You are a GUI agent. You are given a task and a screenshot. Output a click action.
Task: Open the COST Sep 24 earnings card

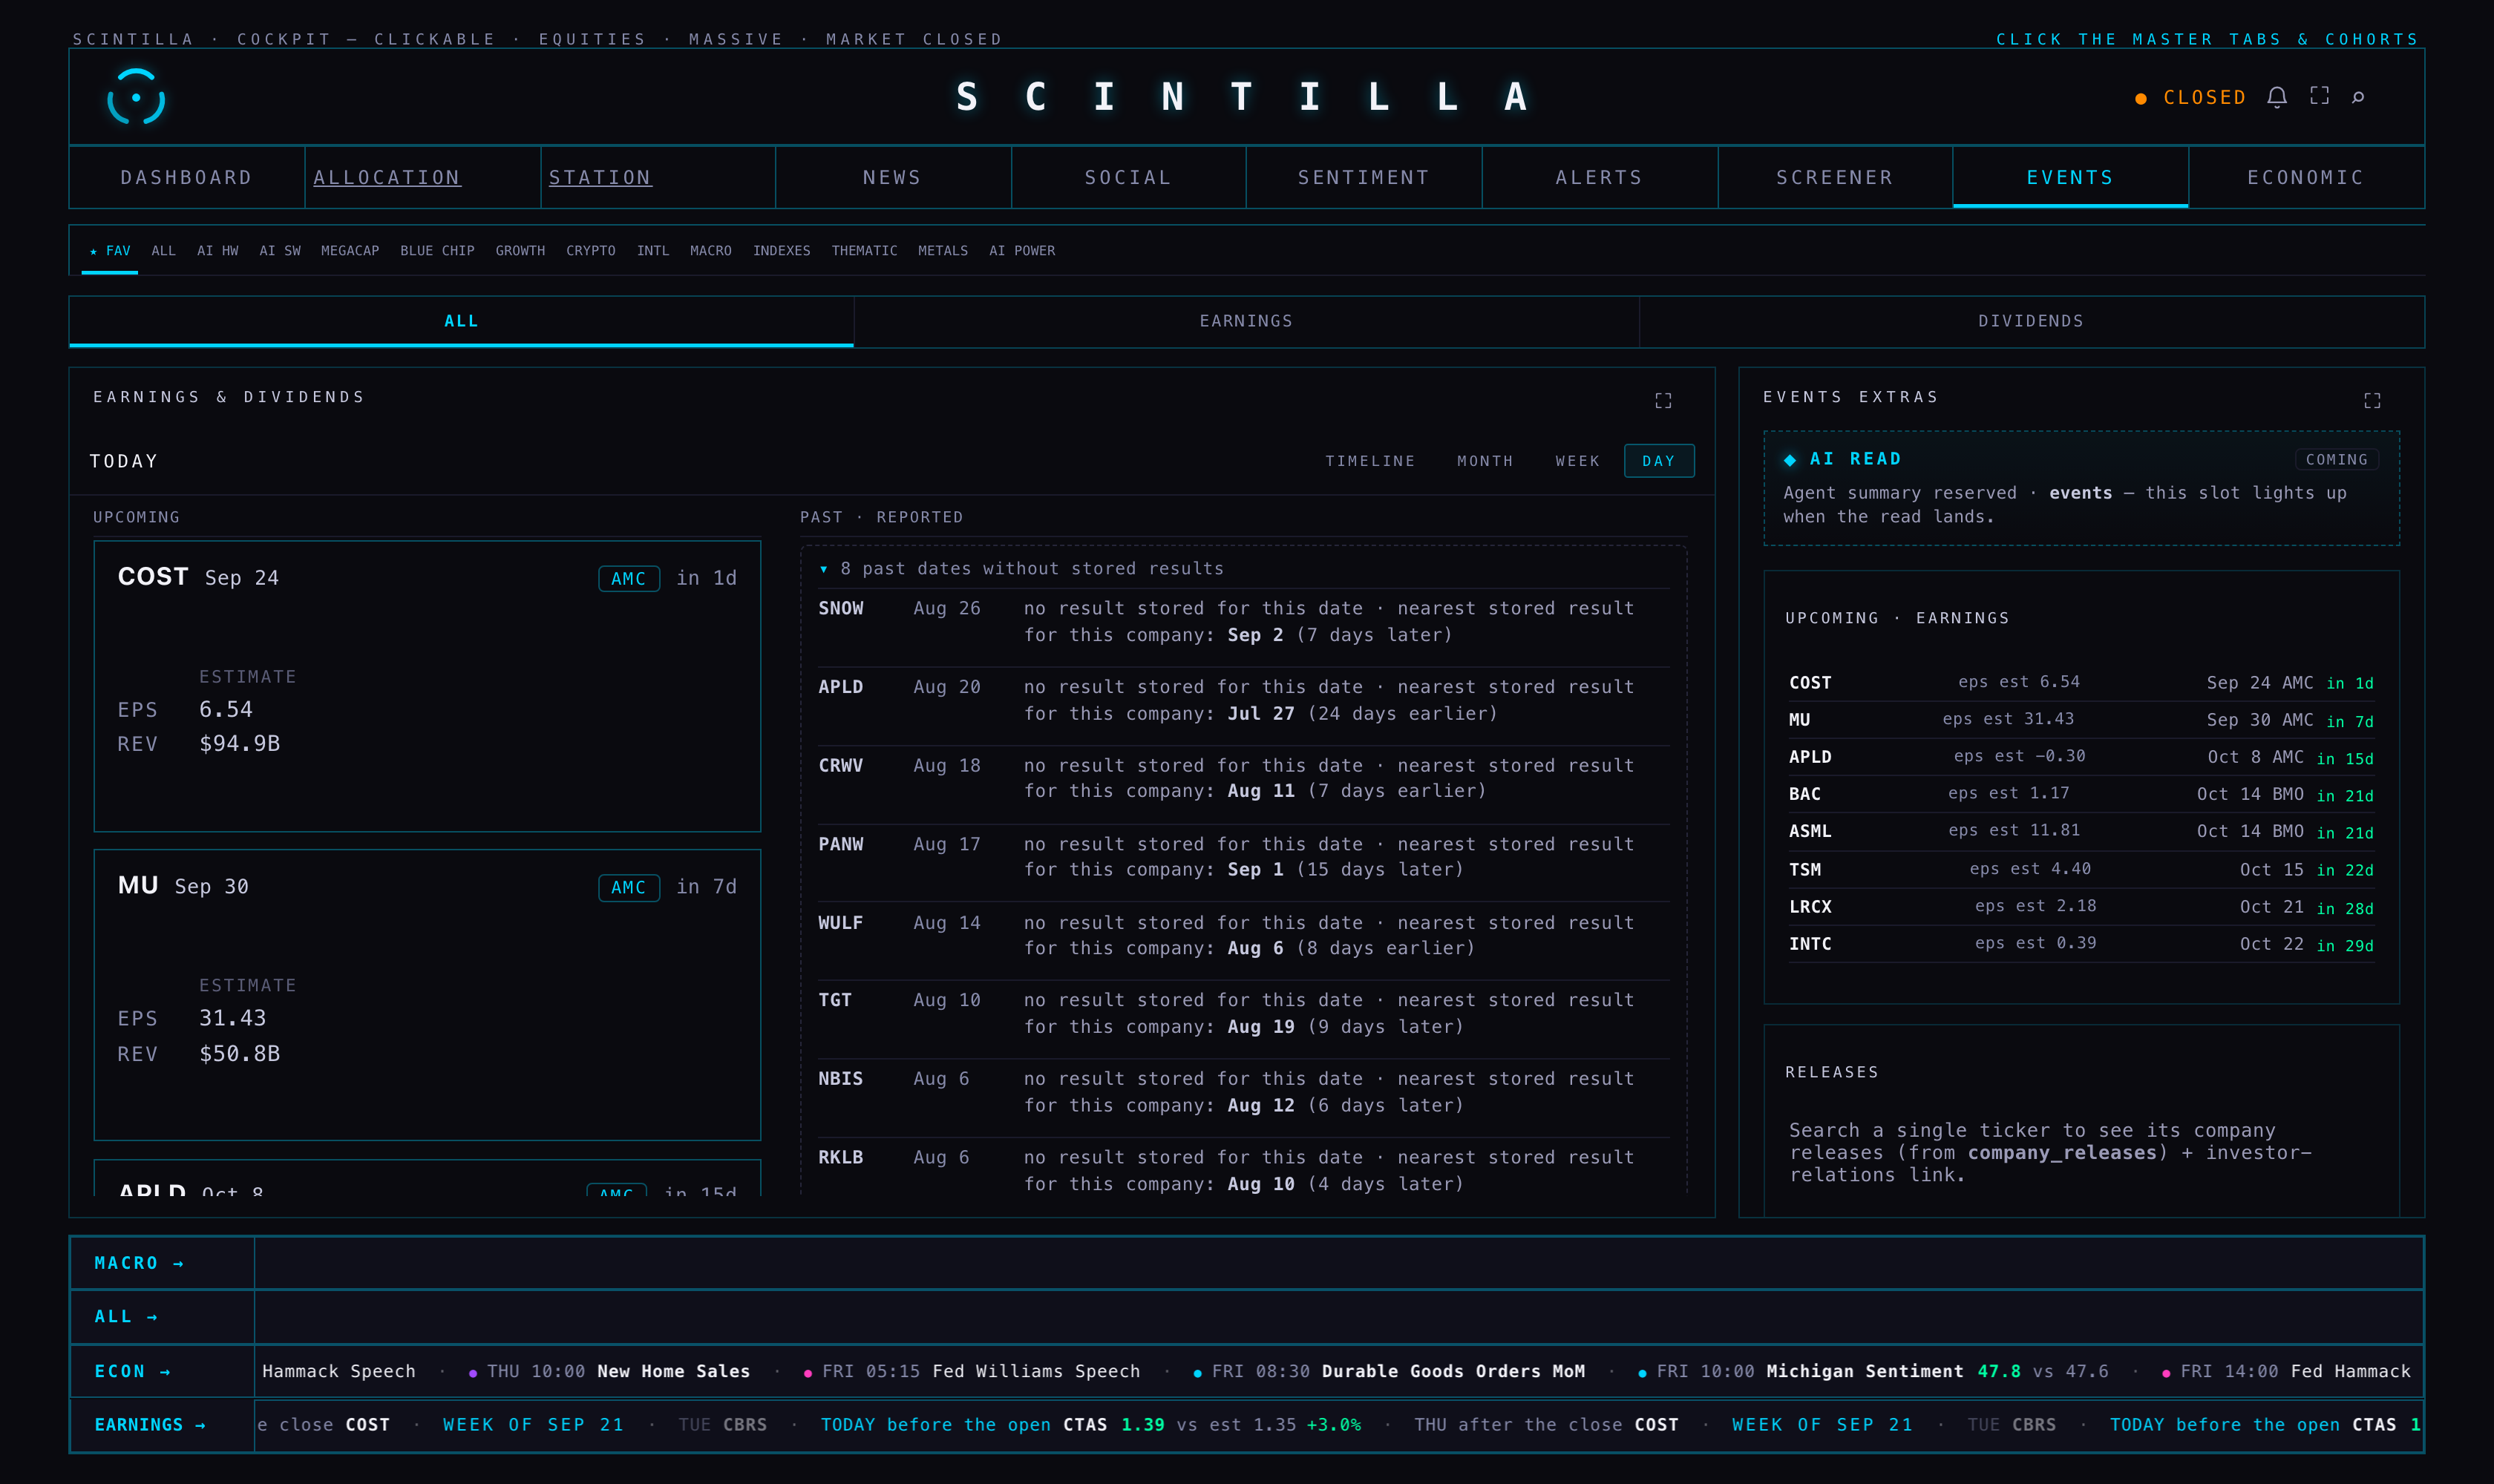[427, 686]
